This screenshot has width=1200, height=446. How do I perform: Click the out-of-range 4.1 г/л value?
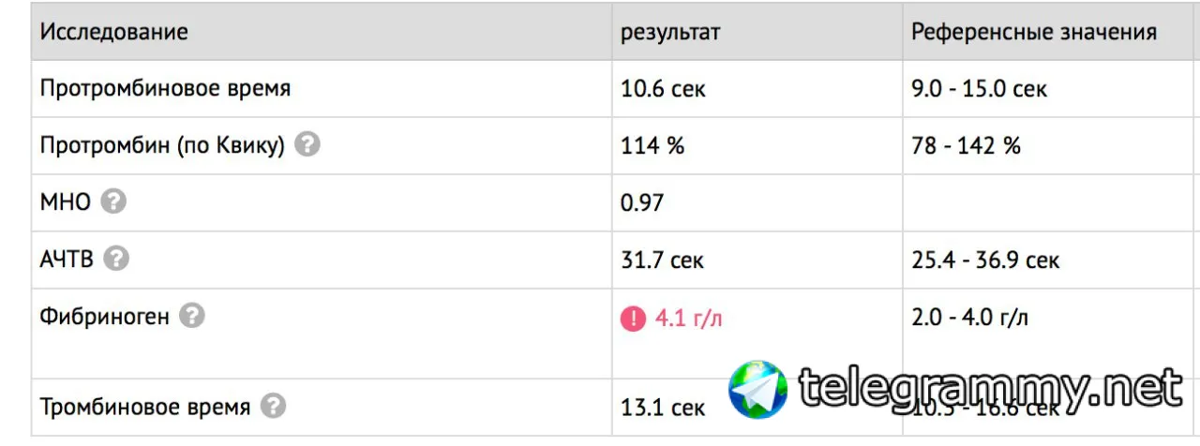pyautogui.click(x=689, y=319)
